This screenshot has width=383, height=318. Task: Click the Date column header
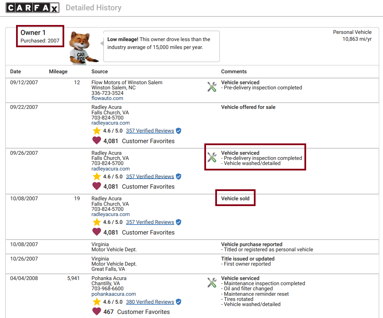pyautogui.click(x=15, y=72)
